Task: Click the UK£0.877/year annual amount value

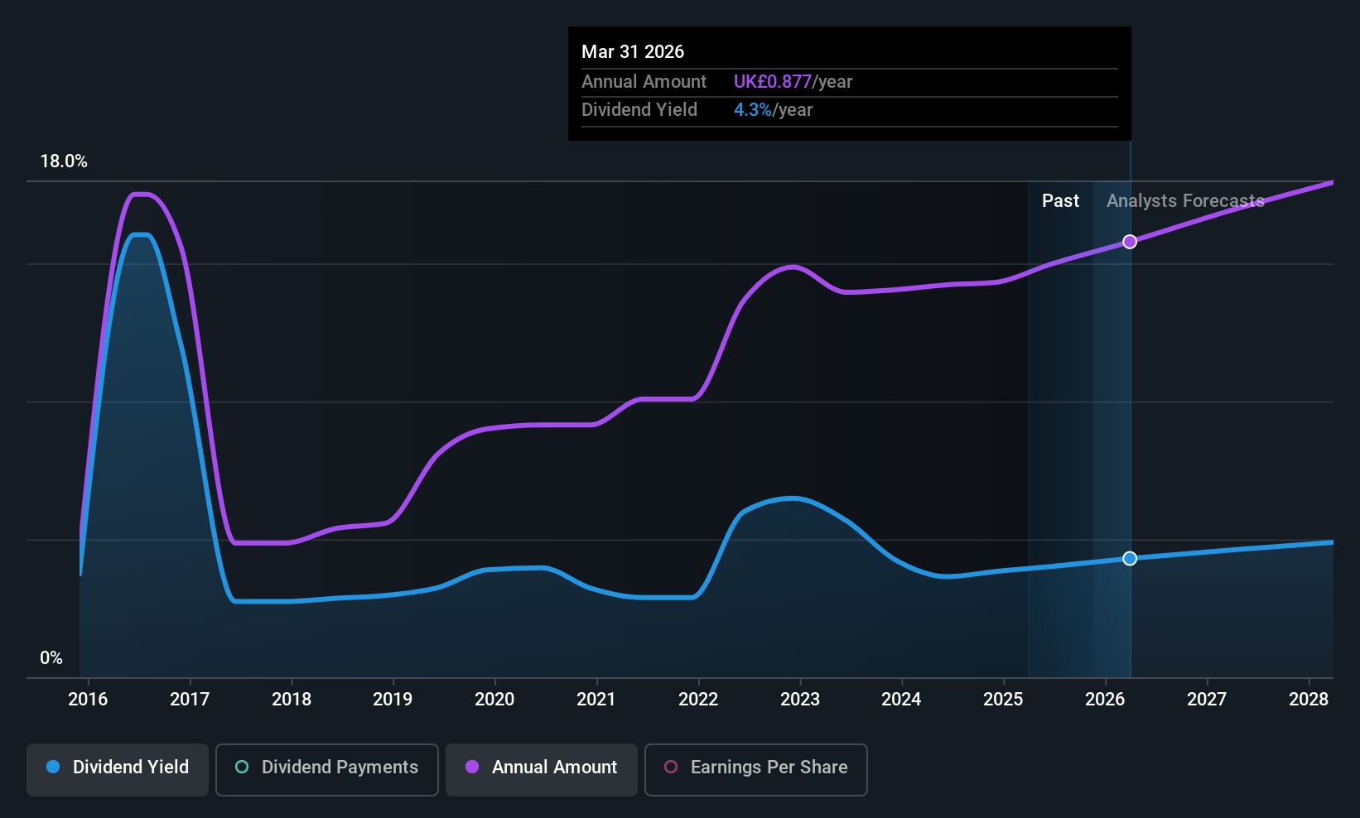Action: pos(793,81)
